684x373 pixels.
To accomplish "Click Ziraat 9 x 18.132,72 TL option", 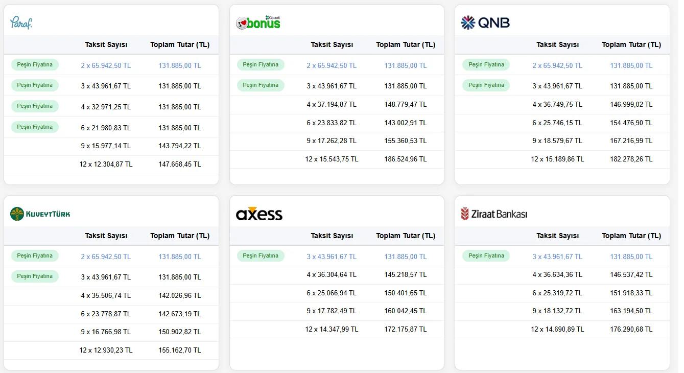I will [x=557, y=311].
